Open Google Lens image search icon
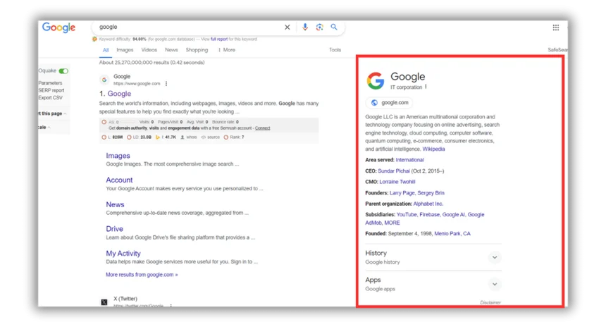The height and width of the screenshot is (327, 606). (320, 27)
